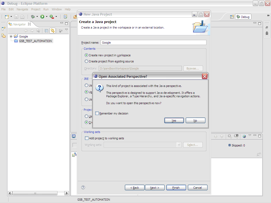Open the Run menu

pyautogui.click(x=46, y=9)
